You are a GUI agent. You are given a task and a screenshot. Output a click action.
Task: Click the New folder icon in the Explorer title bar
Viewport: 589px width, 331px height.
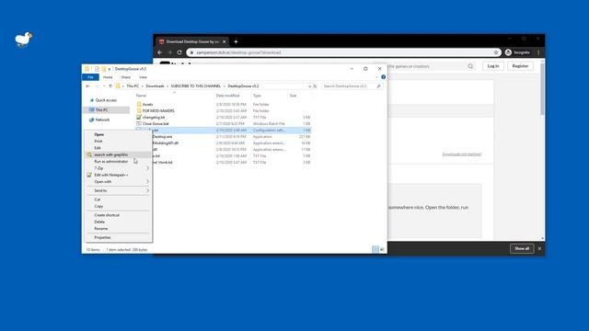pyautogui.click(x=104, y=69)
